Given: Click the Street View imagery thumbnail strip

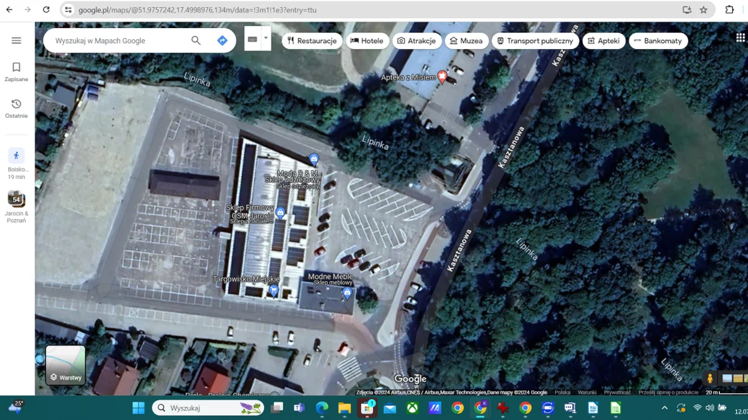Looking at the screenshot, I should pyautogui.click(x=735, y=378).
